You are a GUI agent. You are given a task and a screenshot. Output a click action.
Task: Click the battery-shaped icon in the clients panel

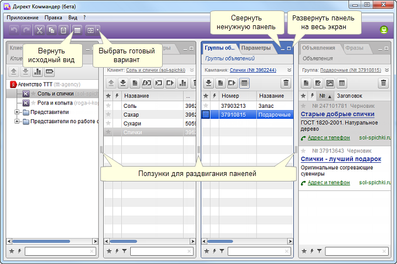[x=50, y=72]
